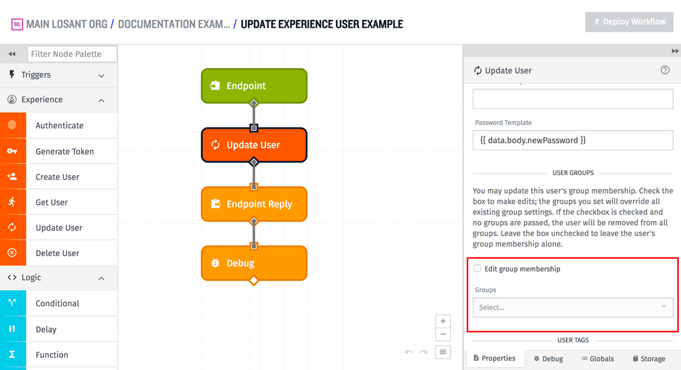Go to DOCUMENTATION EXAM... breadcrumb
The image size is (681, 370).
point(174,24)
